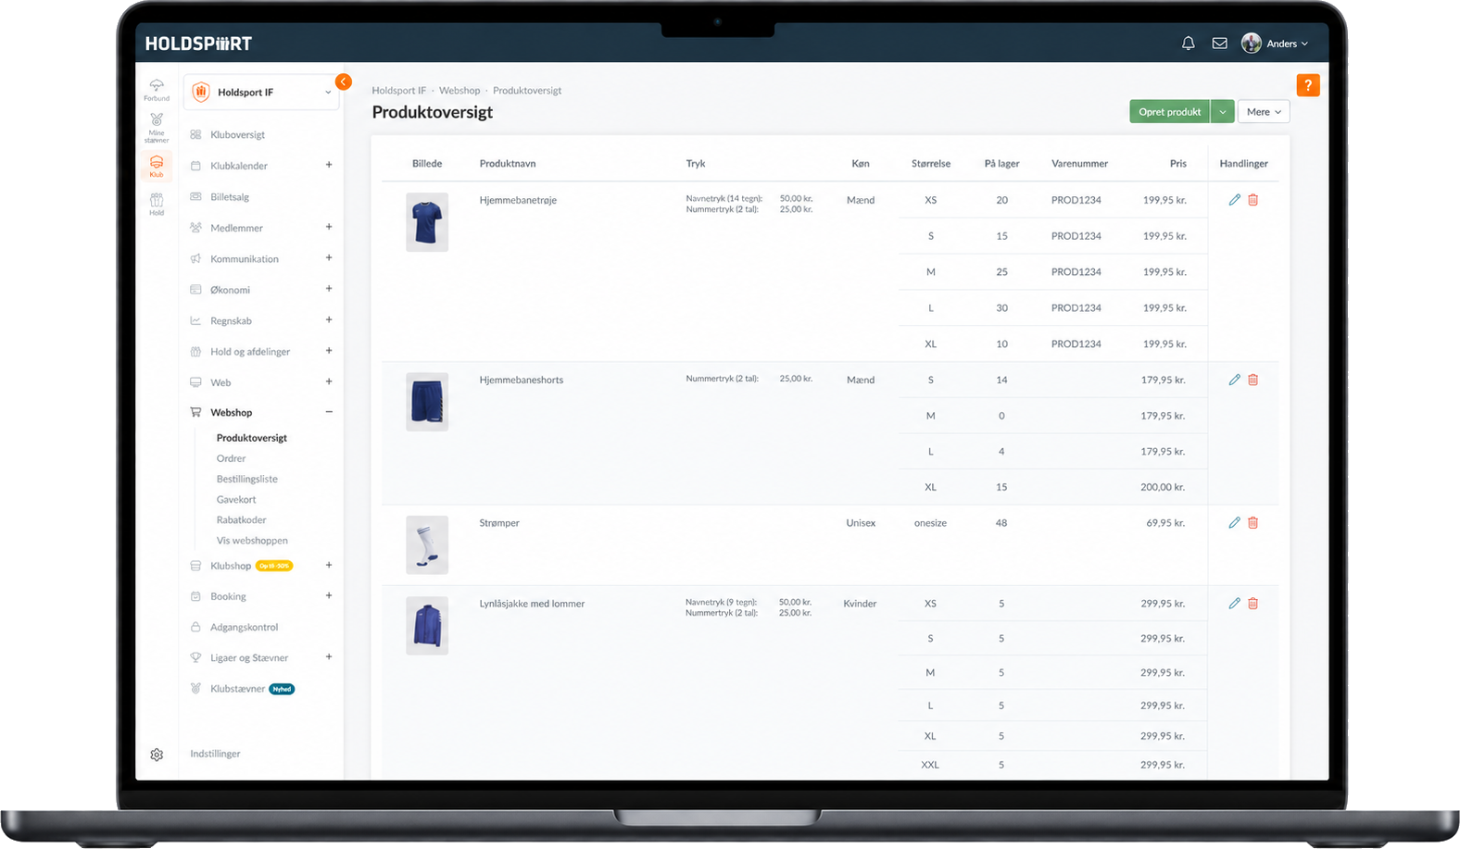Open Hold in the left rail
Screen dimensions: 1460x849
pos(157,205)
